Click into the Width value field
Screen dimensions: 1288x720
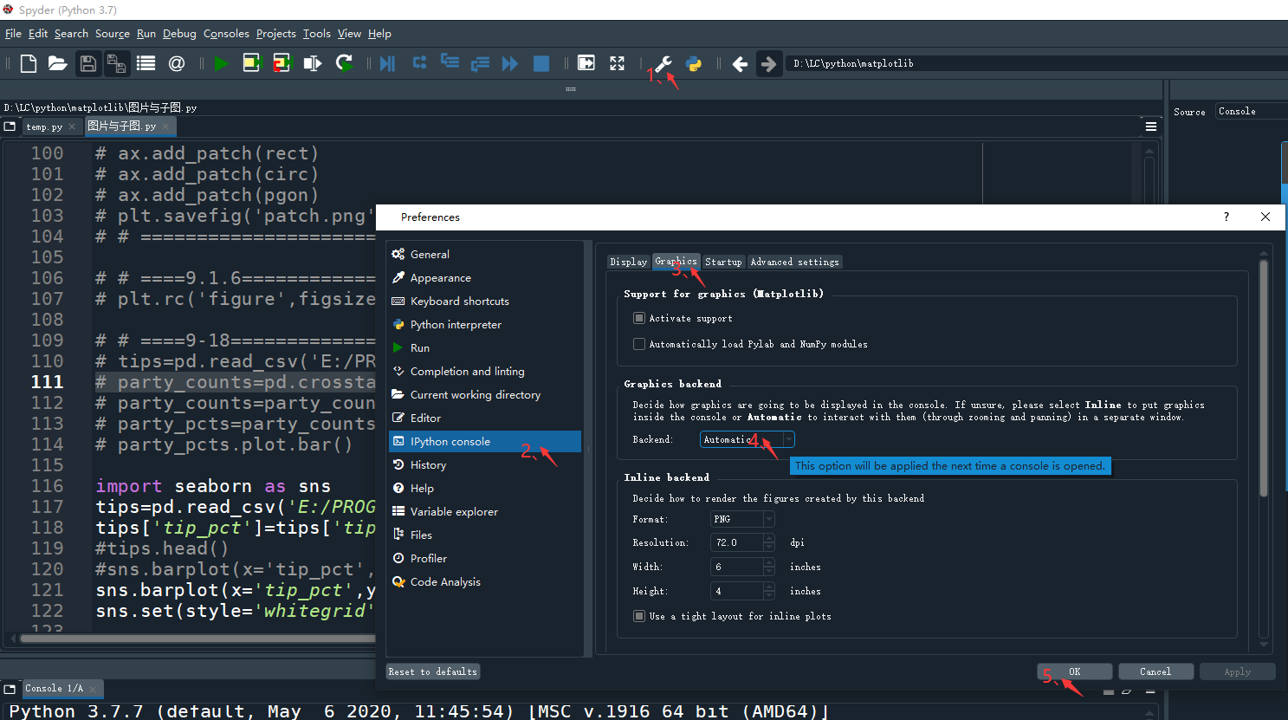tap(737, 567)
